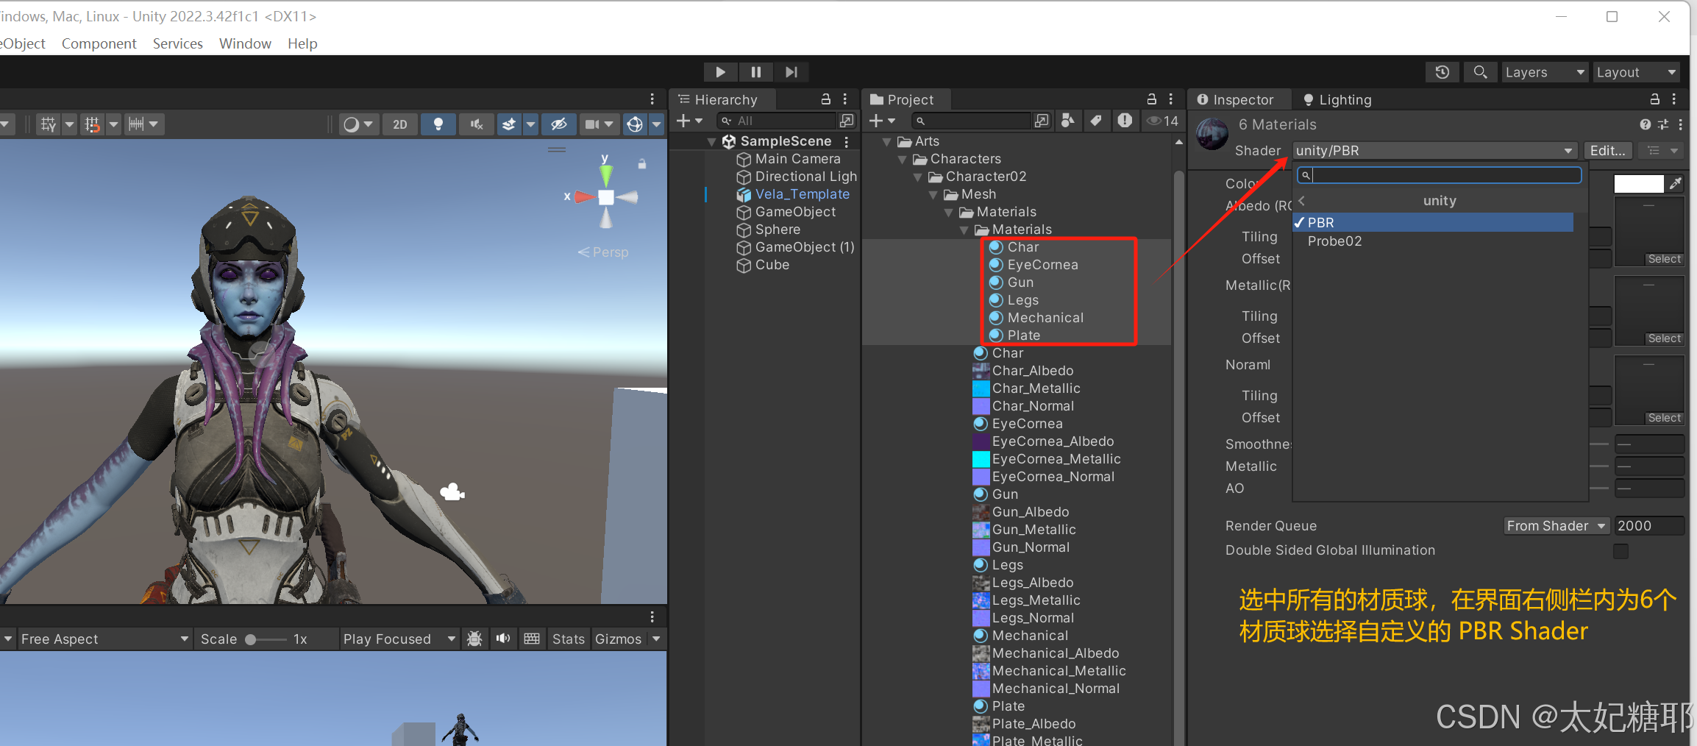Viewport: 1697px width, 746px height.
Task: Click the Pause button in the toolbar
Action: click(755, 72)
